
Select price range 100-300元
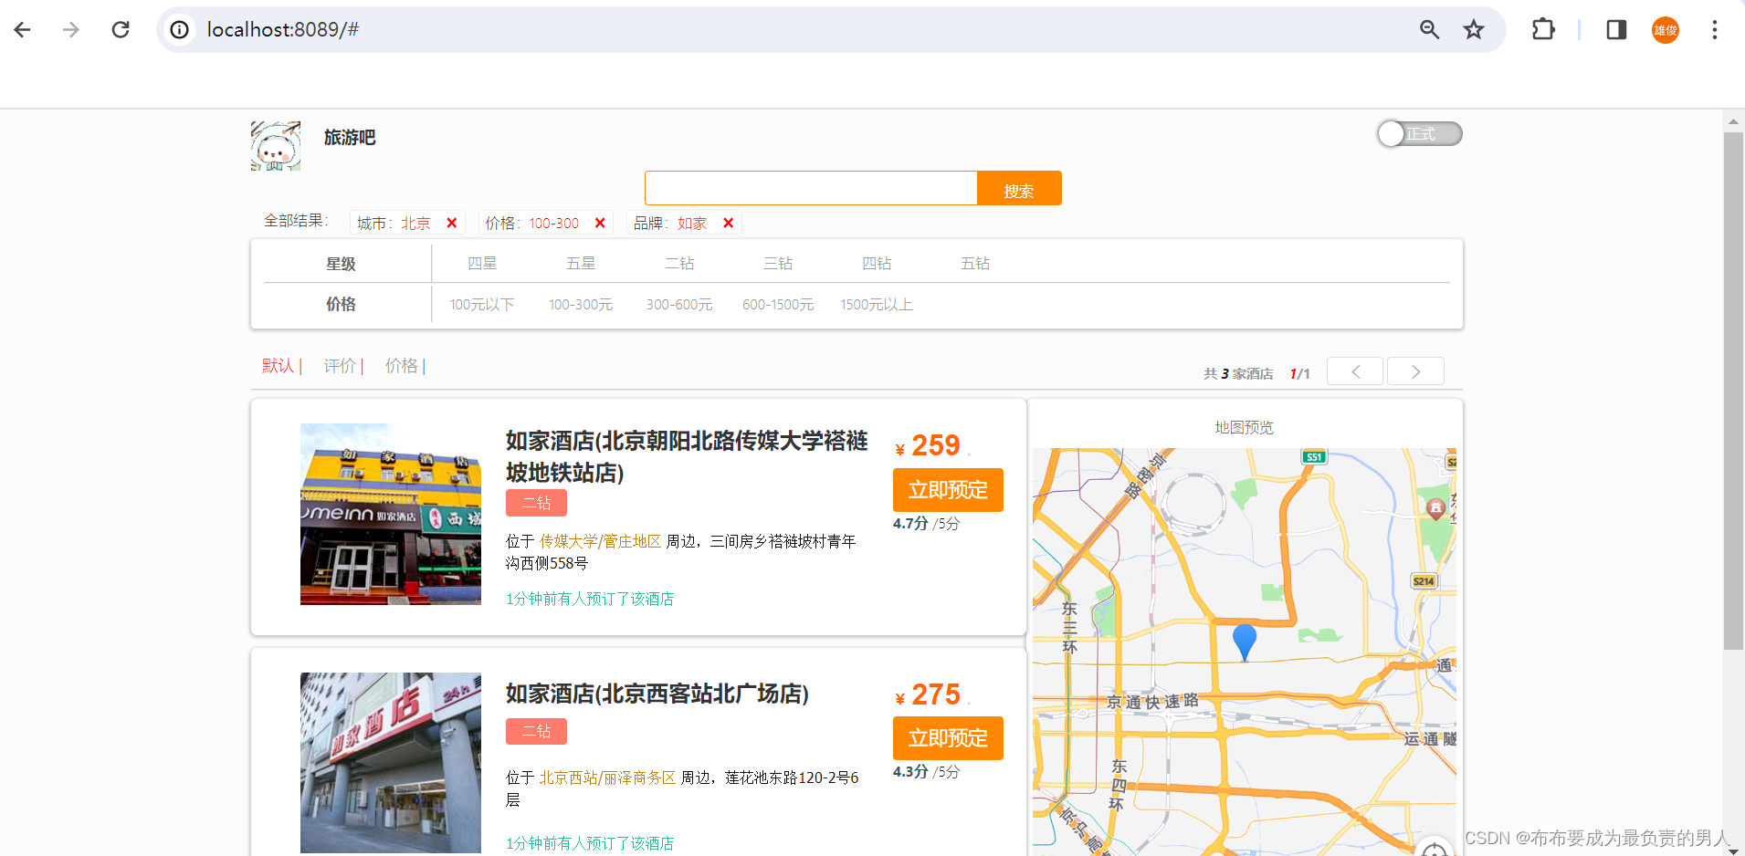tap(581, 305)
